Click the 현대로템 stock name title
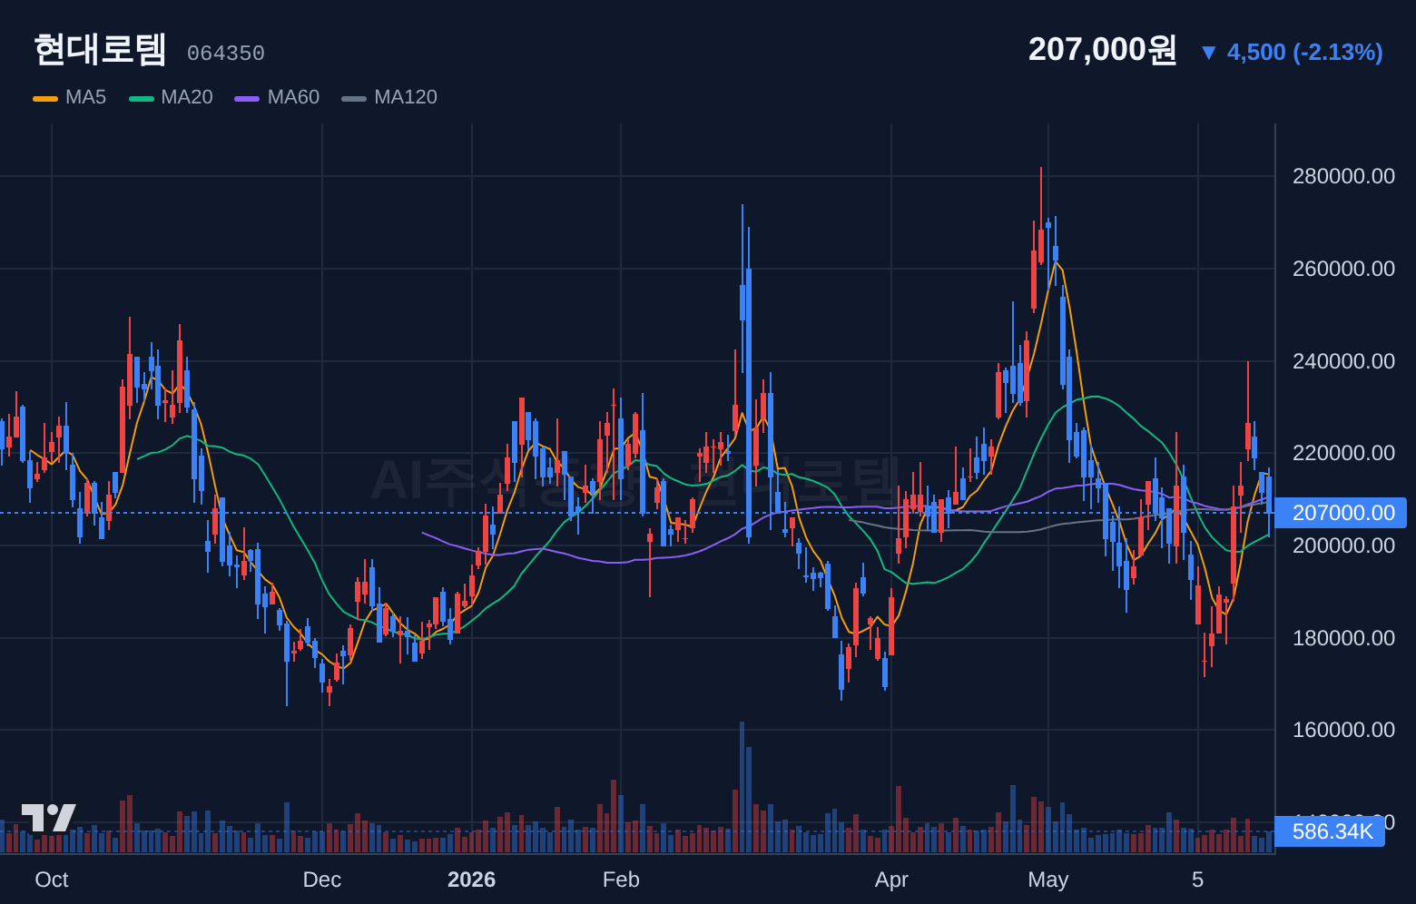The height and width of the screenshot is (904, 1416). [x=100, y=49]
